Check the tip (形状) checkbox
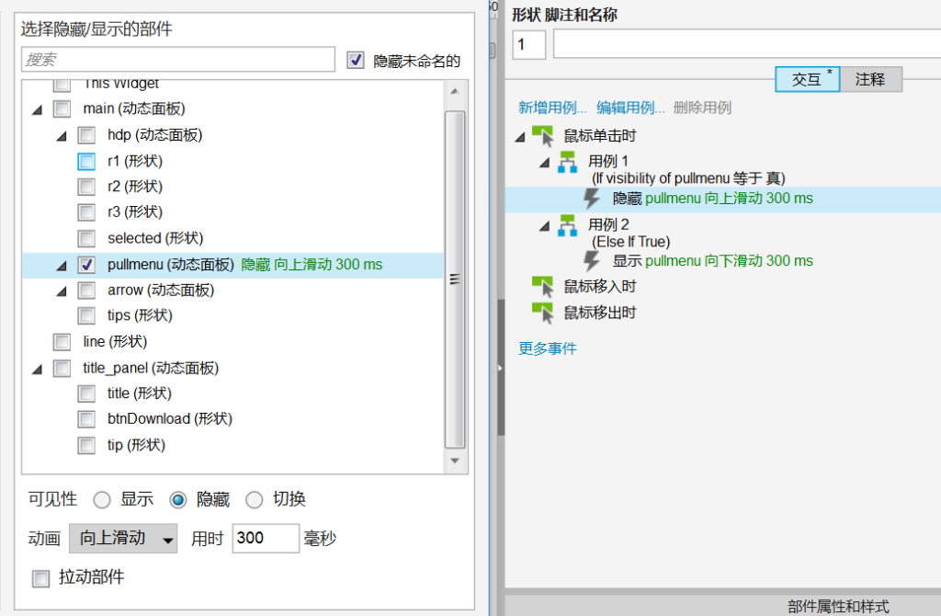The width and height of the screenshot is (941, 616). 86,446
